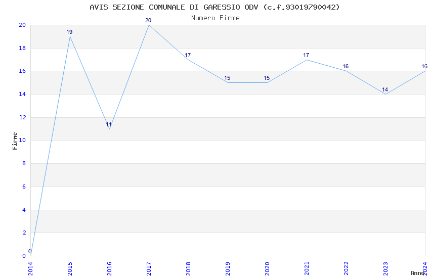The height and width of the screenshot is (278, 430).
Task: Click x-axis year label 2022
Action: click(x=347, y=269)
